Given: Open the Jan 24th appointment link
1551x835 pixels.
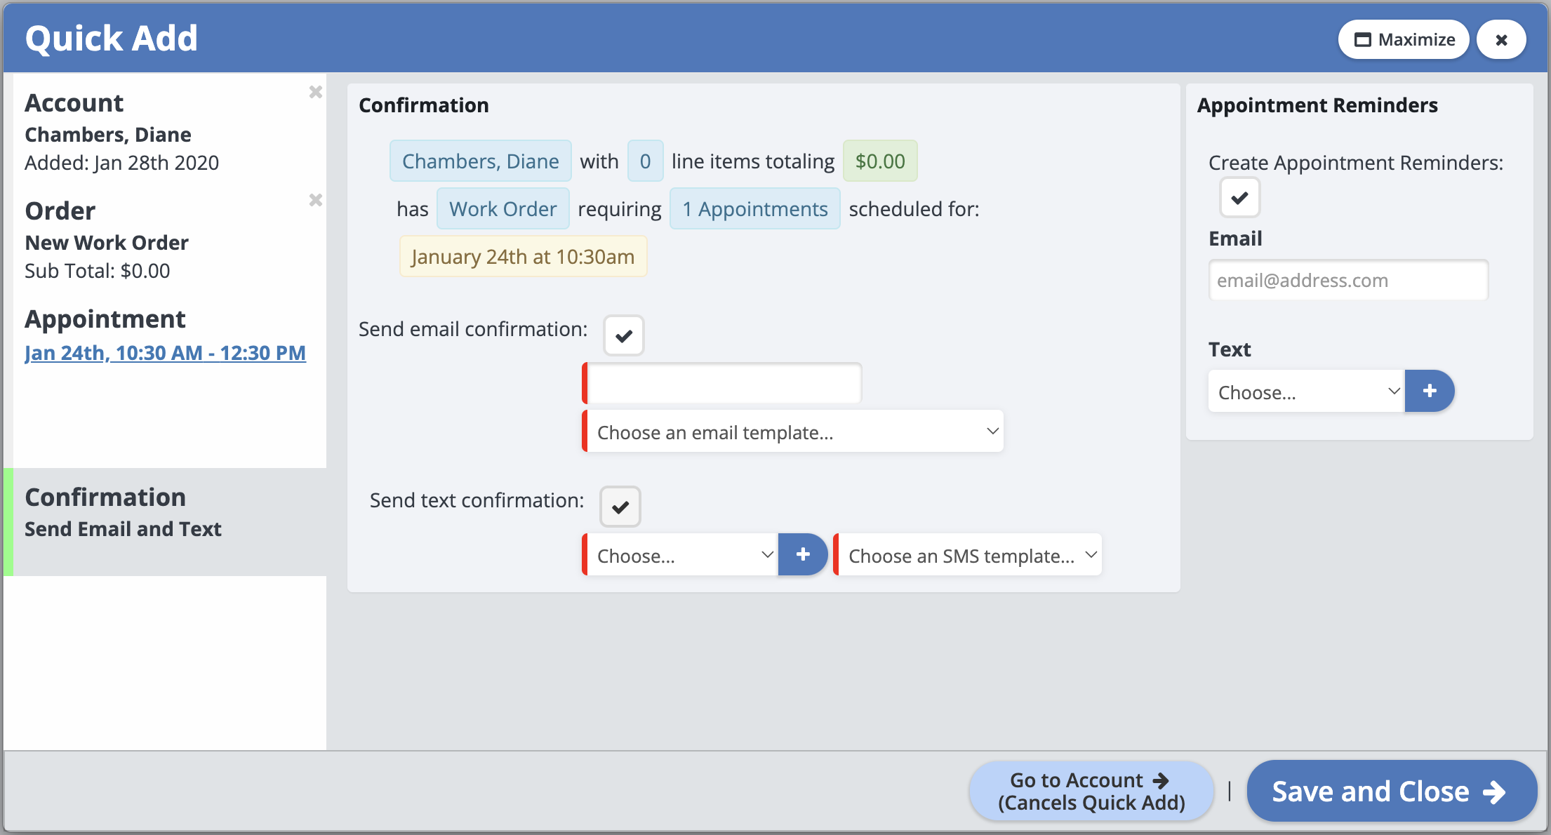Looking at the screenshot, I should click(x=165, y=353).
